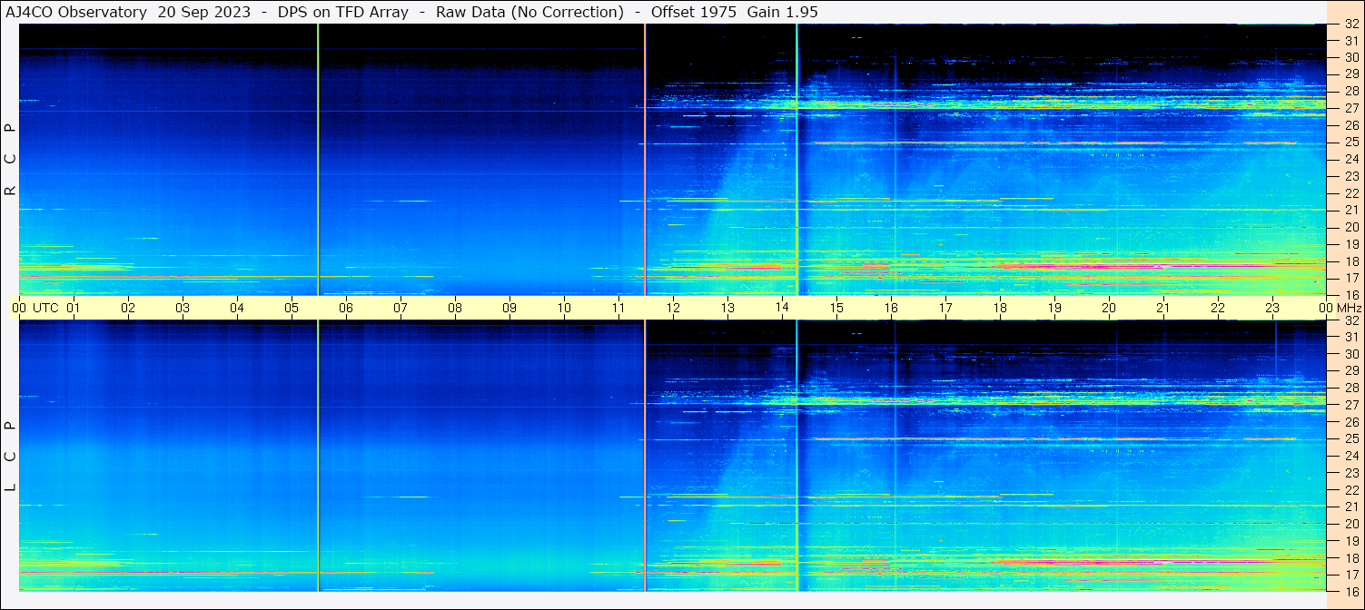1365x610 pixels.
Task: Select the date "20 Sep 2023" in header
Action: 204,12
